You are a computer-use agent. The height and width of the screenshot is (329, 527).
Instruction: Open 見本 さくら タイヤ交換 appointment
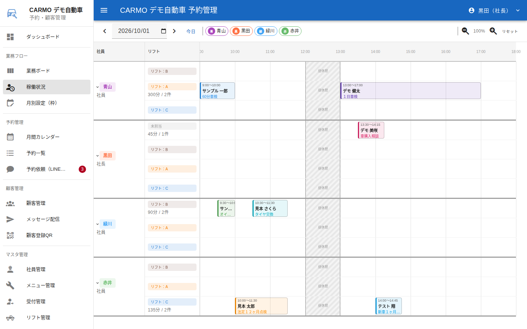(x=270, y=208)
